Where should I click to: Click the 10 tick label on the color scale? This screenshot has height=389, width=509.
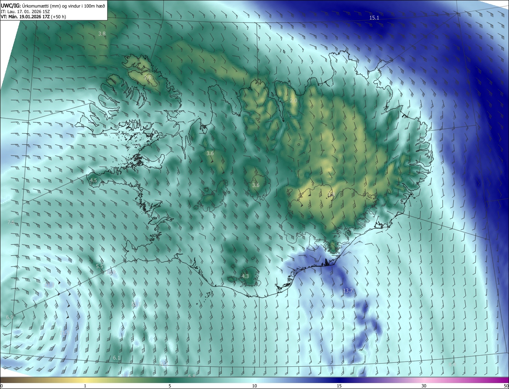254,386
